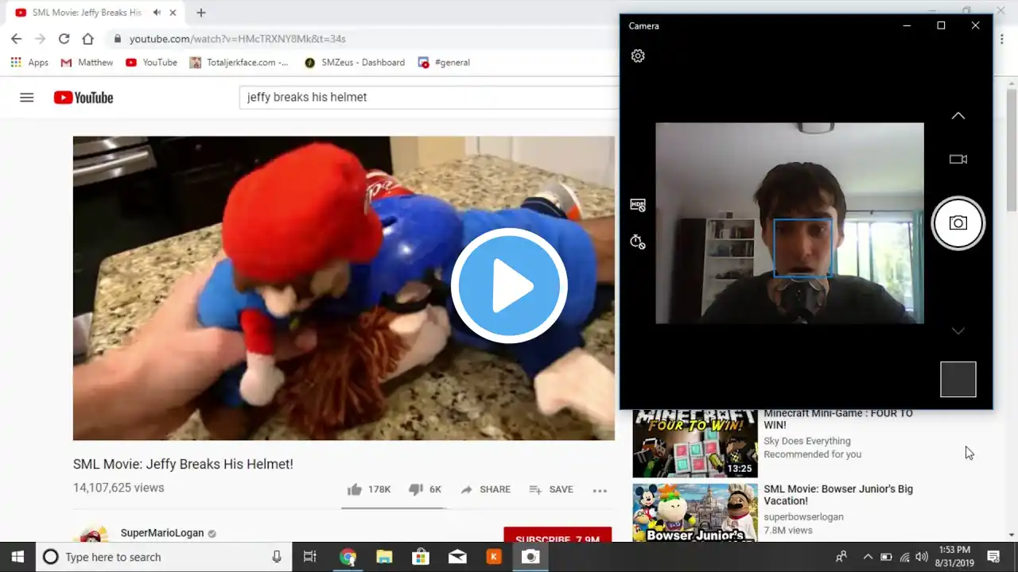Open the camera roll preview thumbnail

(x=958, y=379)
